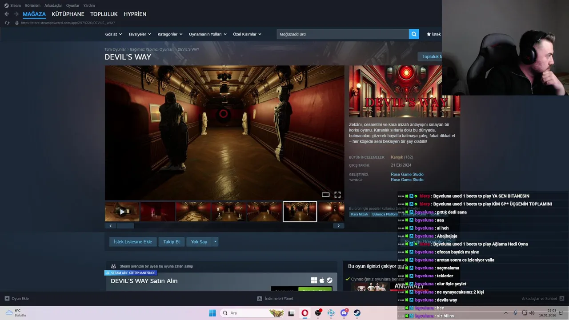Reload the store page with refresh icon
Image resolution: width=569 pixels, height=320 pixels.
(x=7, y=23)
